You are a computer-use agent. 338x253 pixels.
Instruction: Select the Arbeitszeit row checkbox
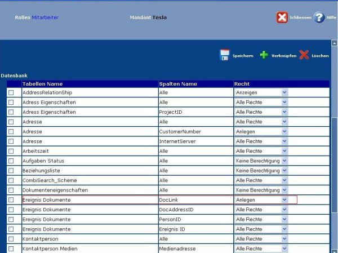[x=11, y=151]
